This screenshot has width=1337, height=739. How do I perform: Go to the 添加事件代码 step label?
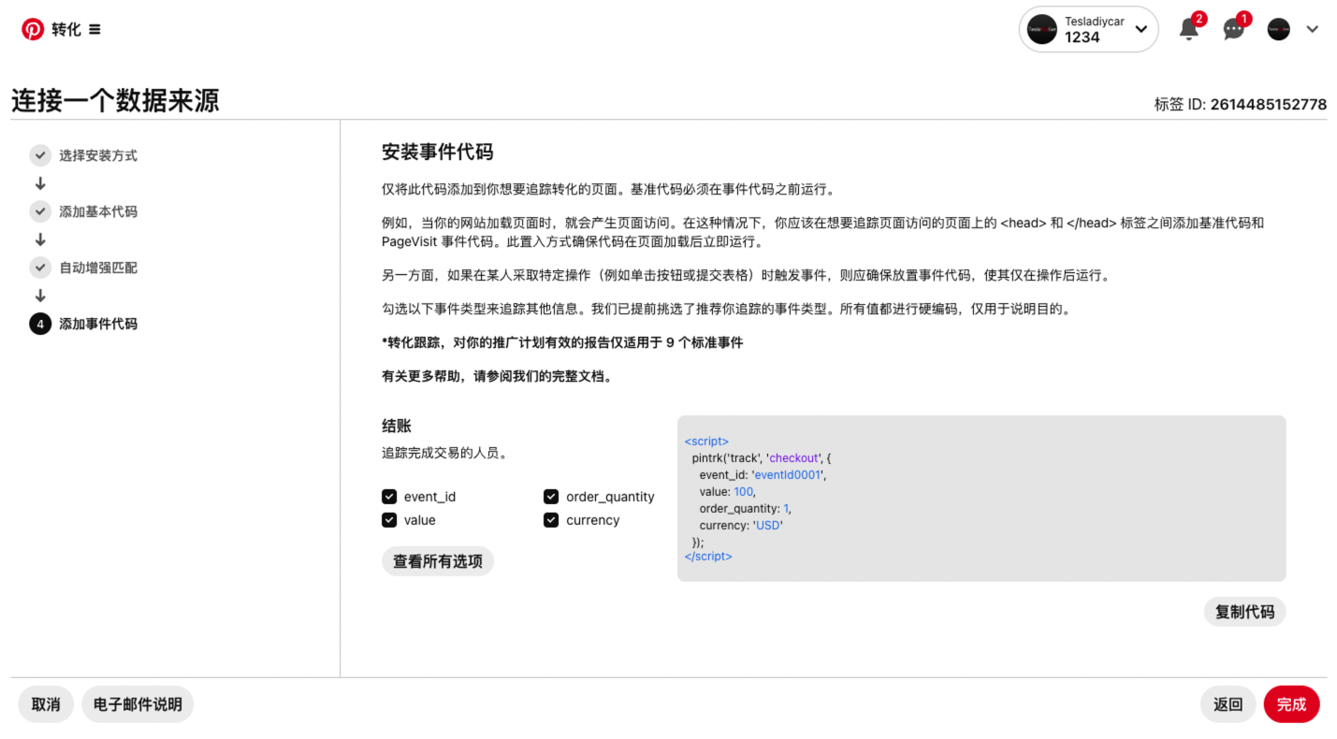coord(98,324)
